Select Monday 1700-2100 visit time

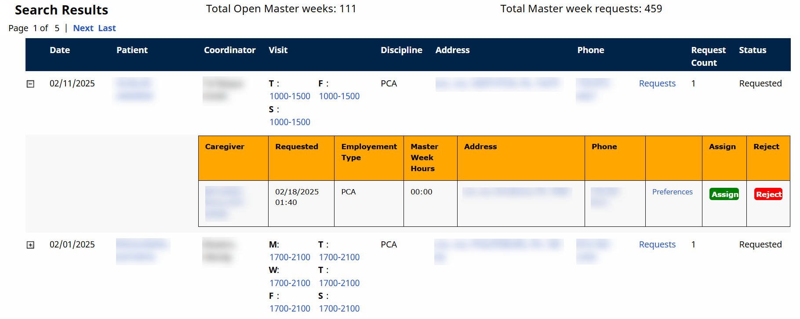coord(290,257)
